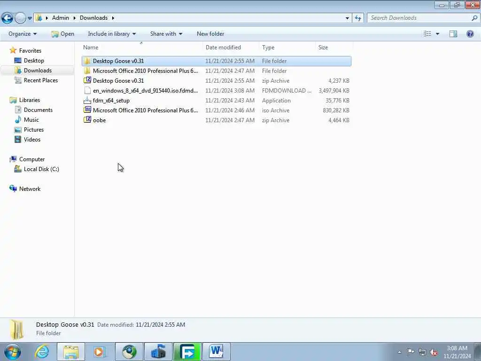Create a New folder
This screenshot has width=481, height=361.
pyautogui.click(x=210, y=34)
